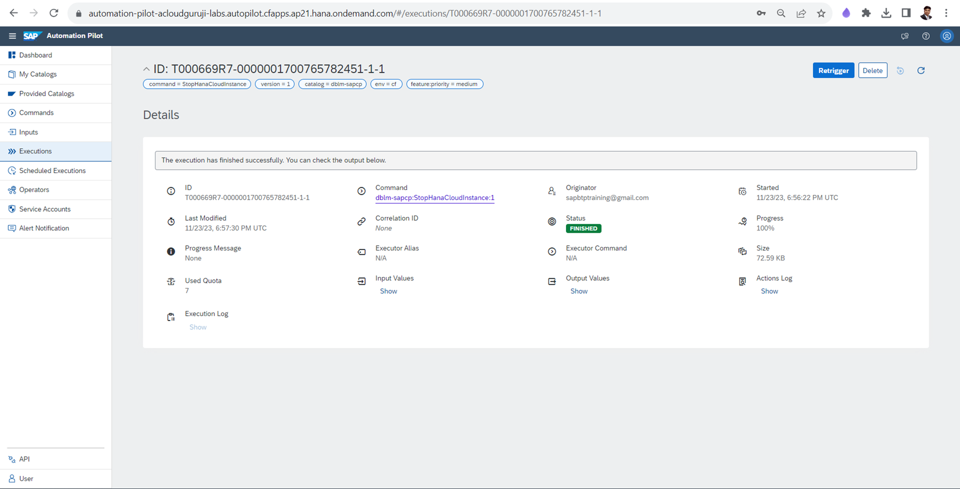Open browser extensions puzzle icon
The width and height of the screenshot is (960, 489).
866,13
